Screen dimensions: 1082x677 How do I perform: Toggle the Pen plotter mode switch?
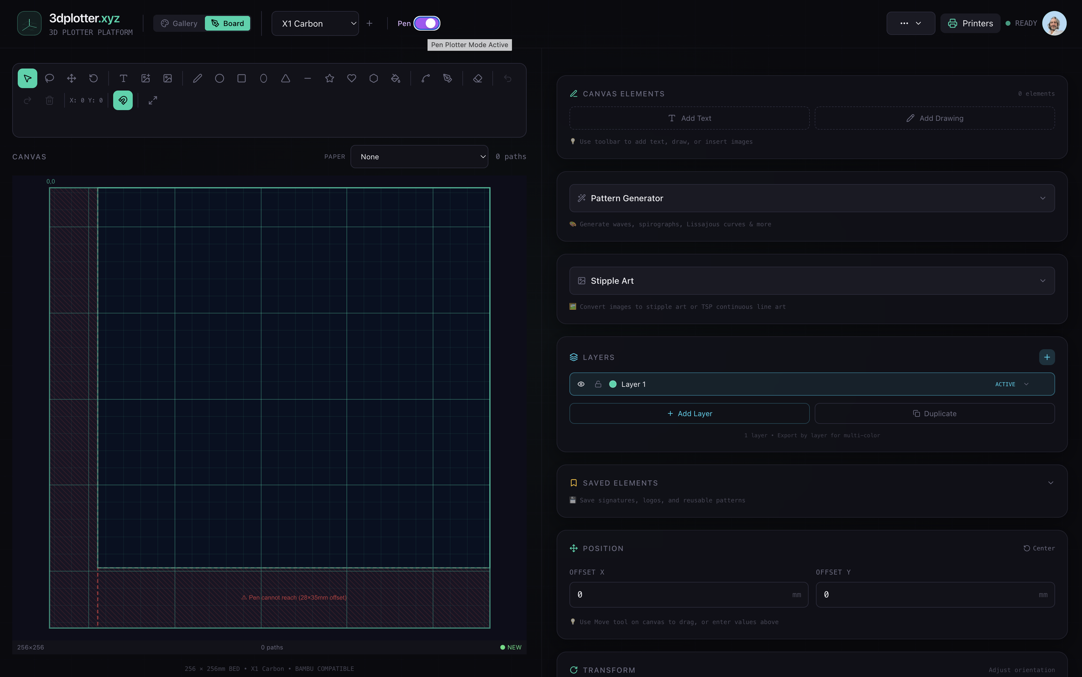(427, 23)
